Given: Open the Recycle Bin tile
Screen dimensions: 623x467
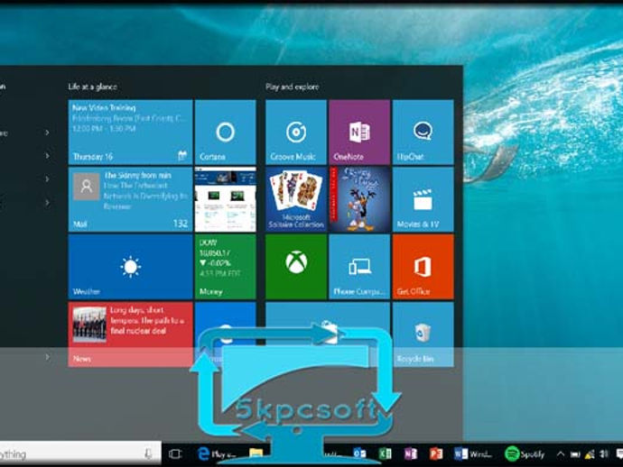Looking at the screenshot, I should click(x=423, y=334).
